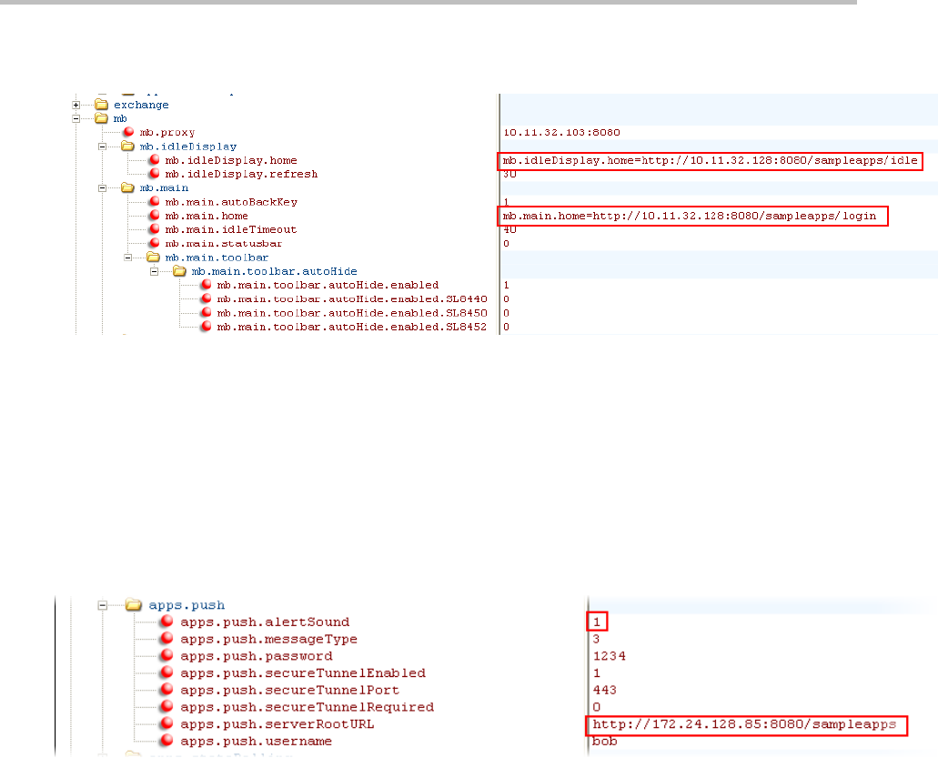Collapse the mb.main.toolbar.autoHide node
Viewport: 938px width, 758px height.
(x=154, y=271)
